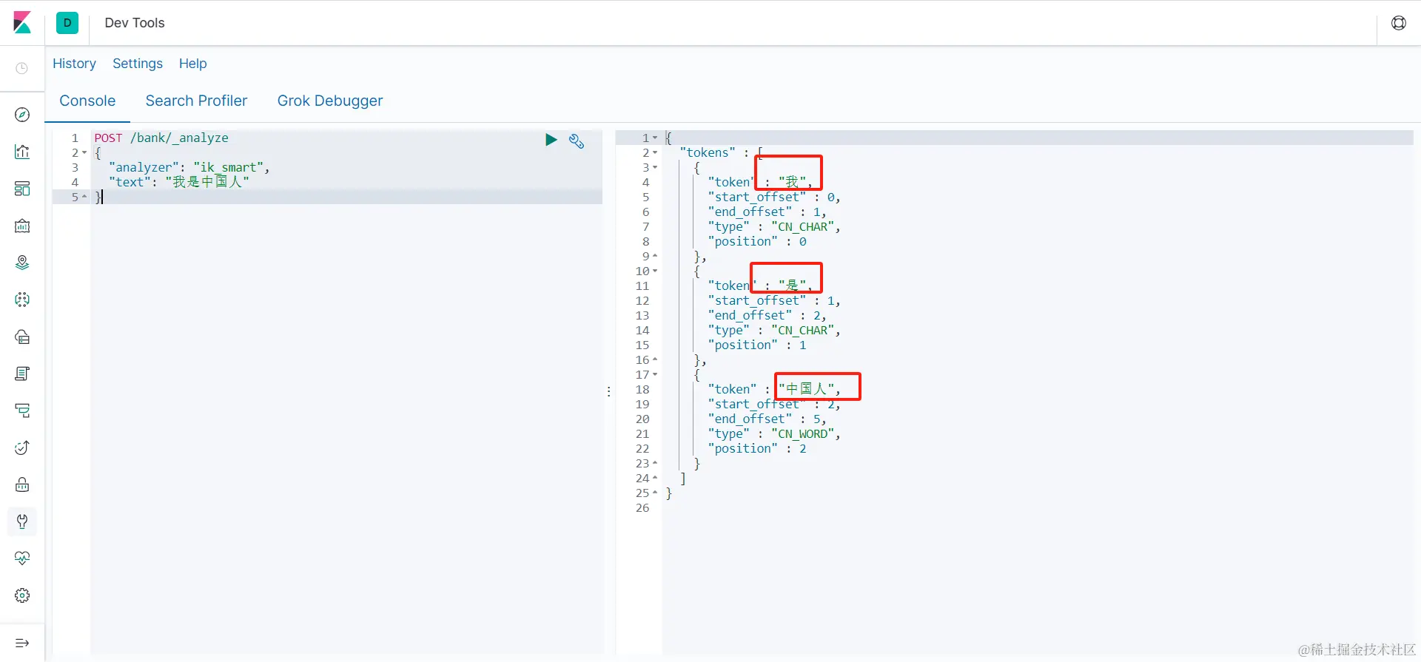Open History link
Viewport: 1421px width, 662px height.
[x=74, y=64]
